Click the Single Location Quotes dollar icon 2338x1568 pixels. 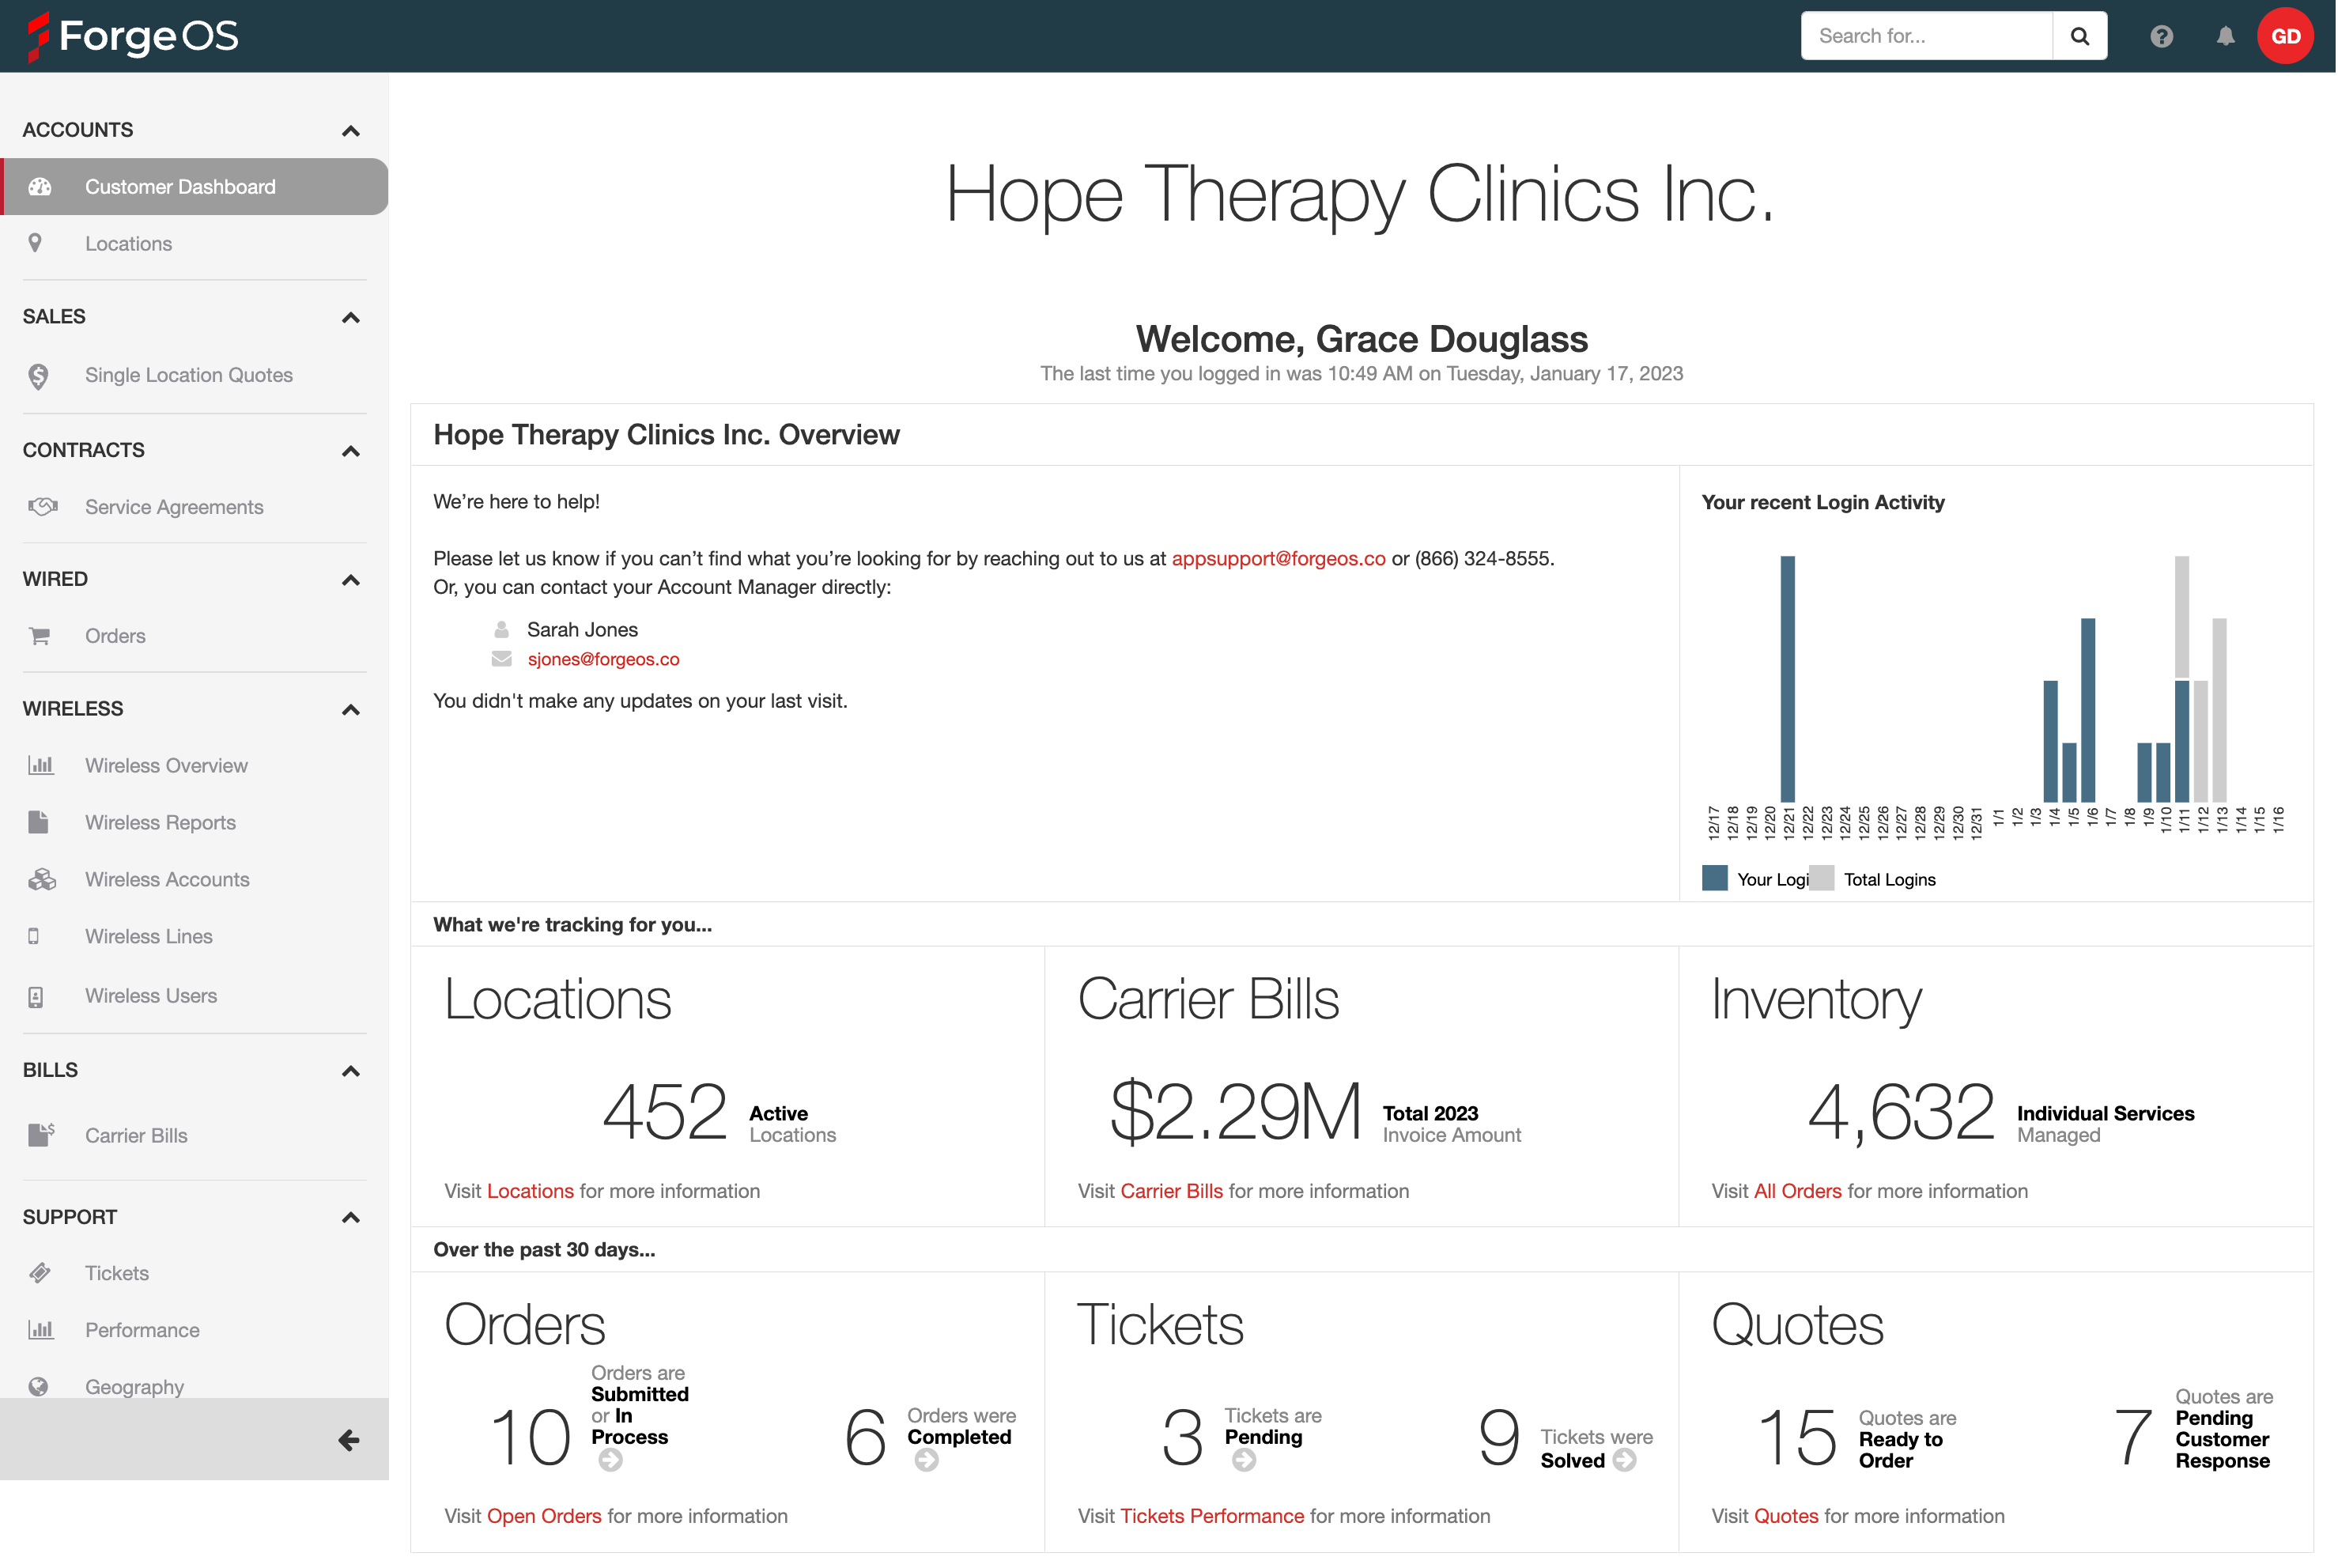point(38,376)
